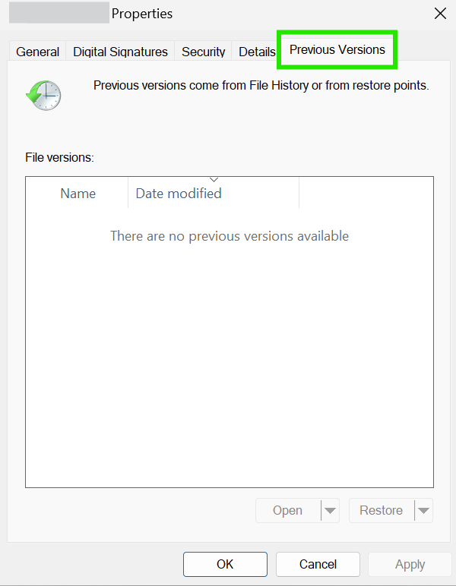Click inside the empty file versions list
This screenshot has height=586, width=456.
click(230, 348)
